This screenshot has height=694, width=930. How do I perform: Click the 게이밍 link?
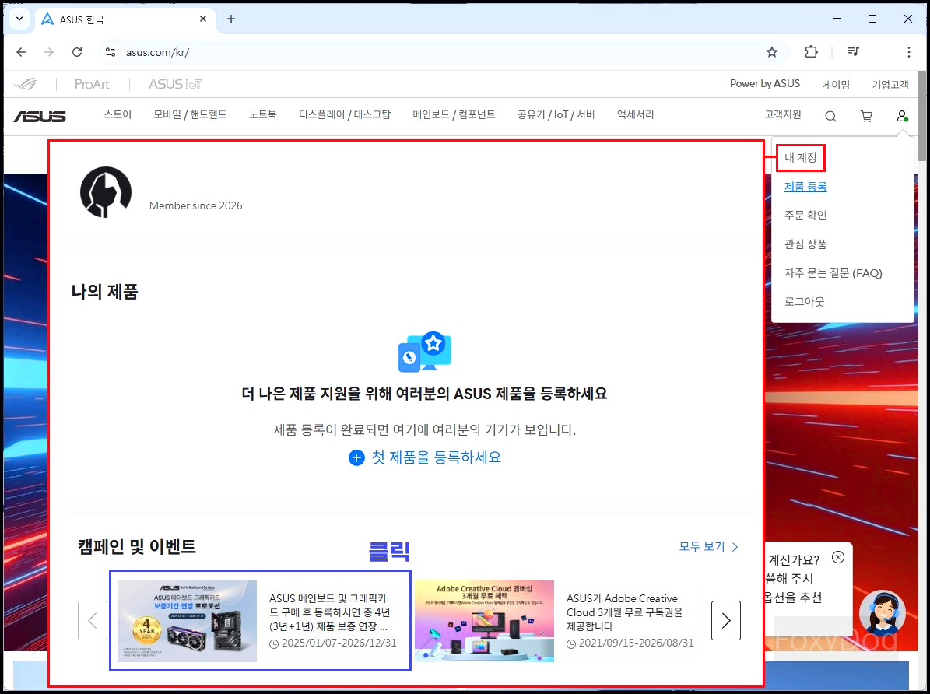(836, 85)
